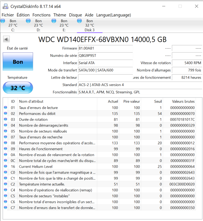Click the status dot for attribute C5

click(5, 196)
